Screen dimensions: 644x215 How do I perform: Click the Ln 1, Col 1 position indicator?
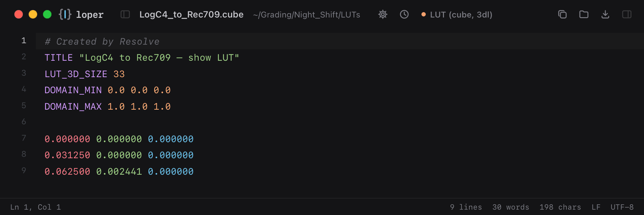[36, 207]
